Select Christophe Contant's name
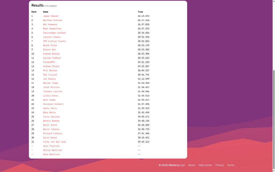Screen dimensions: 275x172 click(54, 33)
